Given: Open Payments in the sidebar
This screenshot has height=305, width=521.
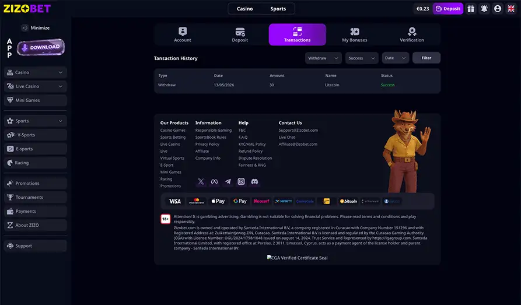Looking at the screenshot, I should click(x=35, y=211).
